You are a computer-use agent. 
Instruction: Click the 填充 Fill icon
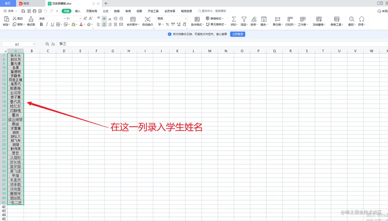[264, 19]
